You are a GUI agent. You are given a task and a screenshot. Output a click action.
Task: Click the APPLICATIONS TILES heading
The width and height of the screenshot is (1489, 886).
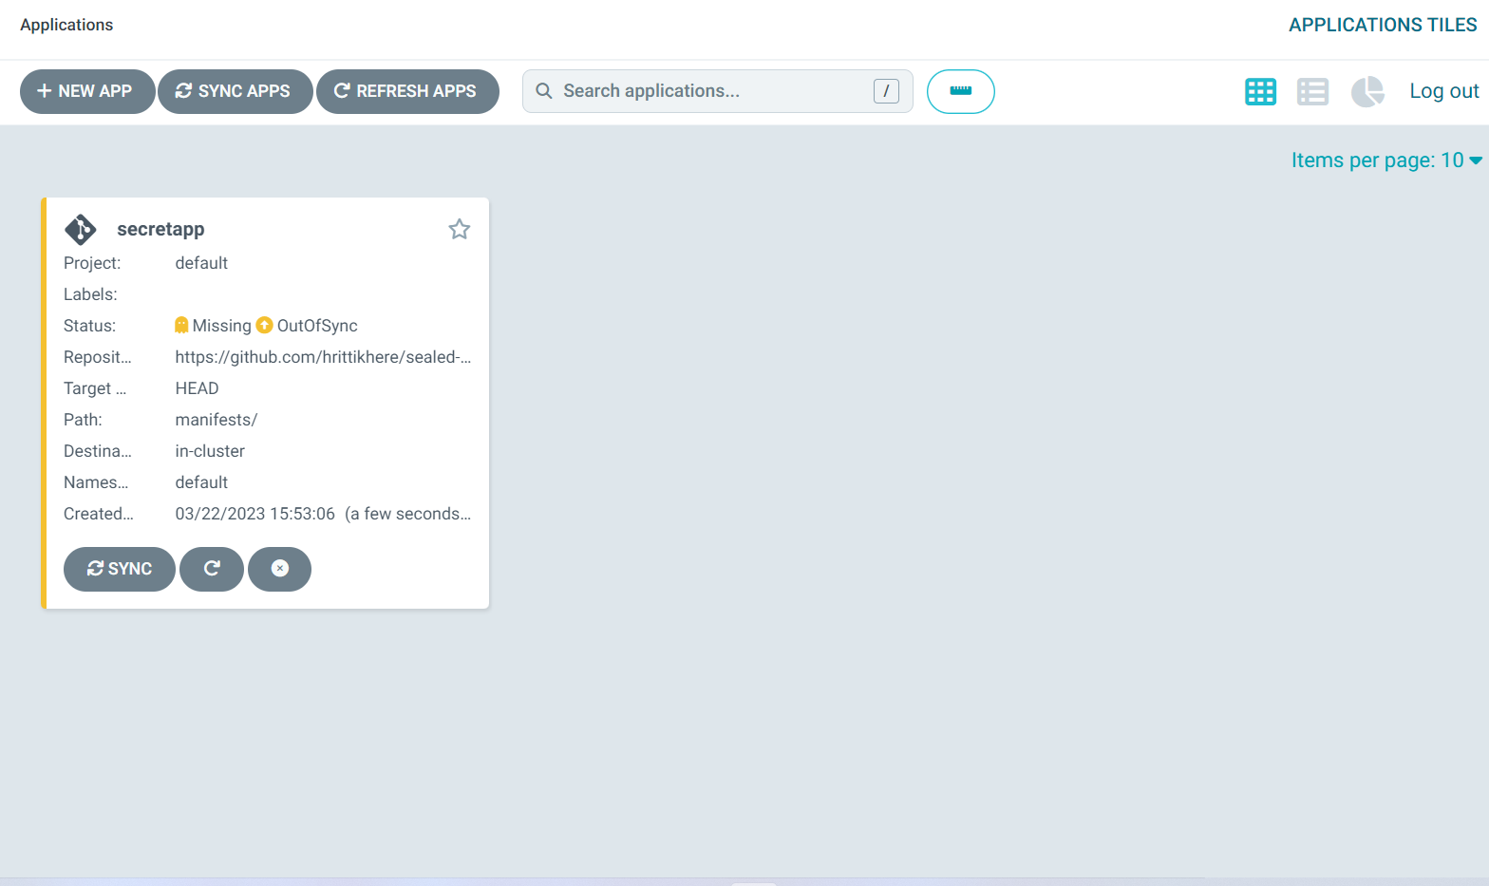(x=1383, y=25)
